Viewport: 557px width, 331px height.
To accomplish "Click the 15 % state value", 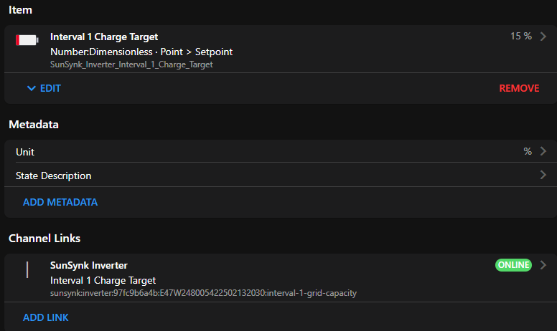I will (x=521, y=37).
